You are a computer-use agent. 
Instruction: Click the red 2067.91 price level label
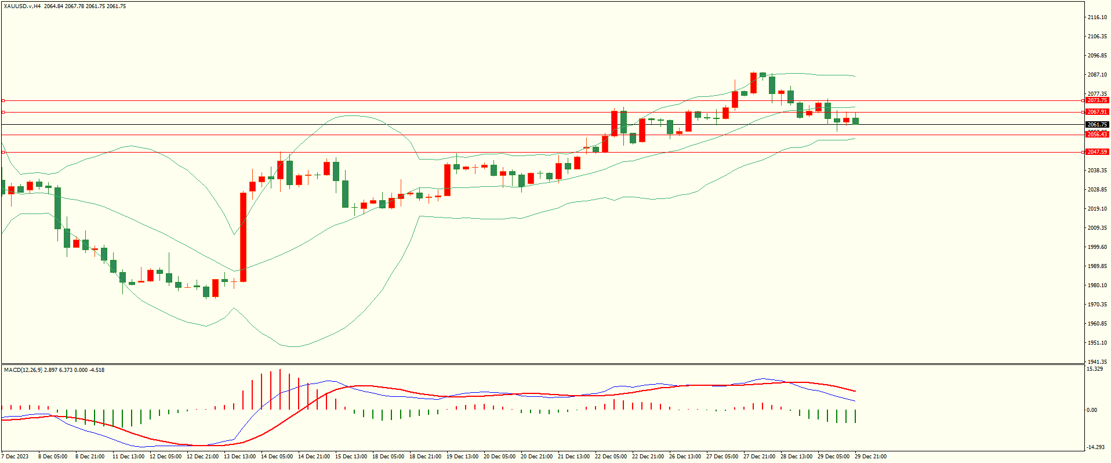[x=1097, y=112]
